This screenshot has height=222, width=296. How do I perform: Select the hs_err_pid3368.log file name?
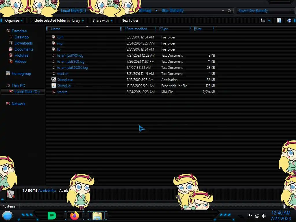pyautogui.click(x=71, y=62)
